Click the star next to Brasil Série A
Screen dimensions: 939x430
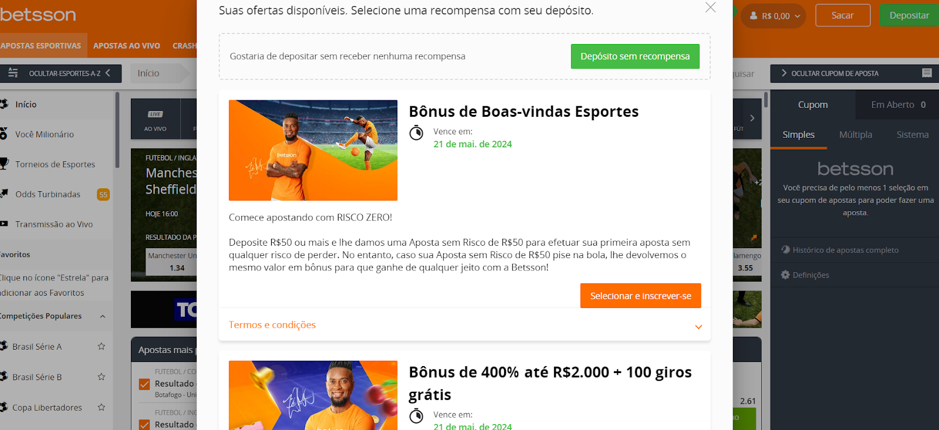(102, 346)
